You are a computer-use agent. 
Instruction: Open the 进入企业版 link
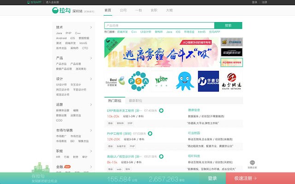[x=53, y=2]
